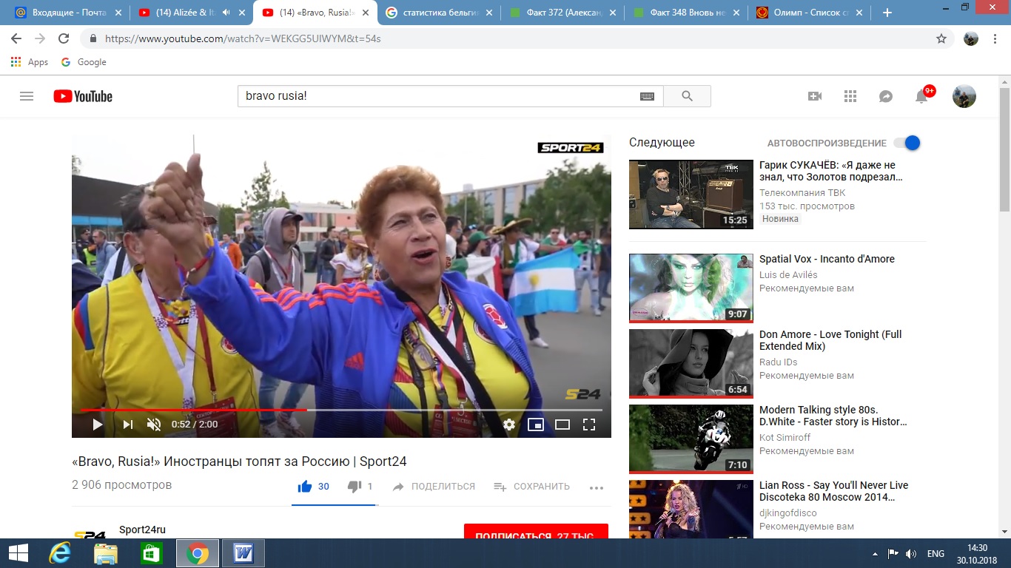1011x568 pixels.
Task: Open the YouTube account avatar menu
Action: click(x=964, y=96)
